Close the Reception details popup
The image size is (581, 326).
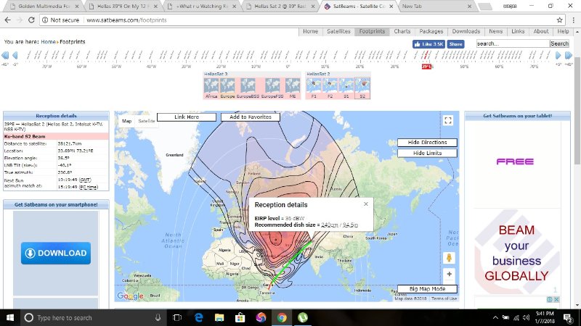click(366, 204)
